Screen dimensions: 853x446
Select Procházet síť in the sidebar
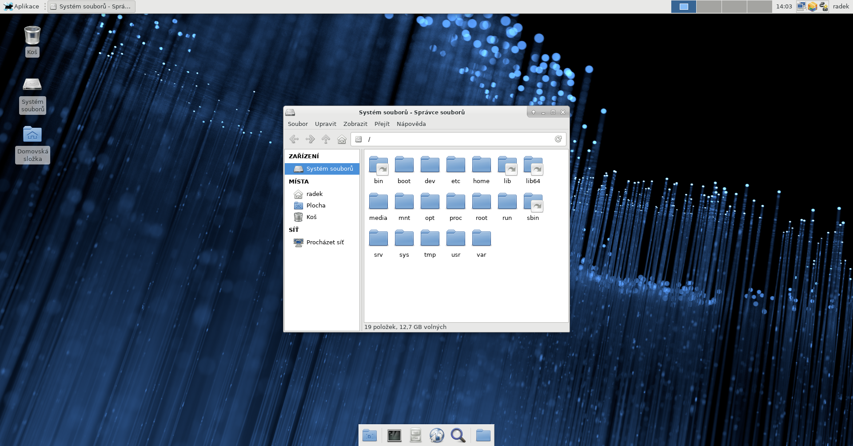coord(325,243)
